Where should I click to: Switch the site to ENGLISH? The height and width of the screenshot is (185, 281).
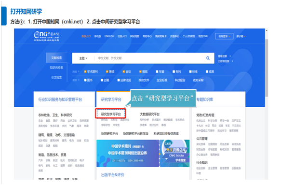(109, 36)
